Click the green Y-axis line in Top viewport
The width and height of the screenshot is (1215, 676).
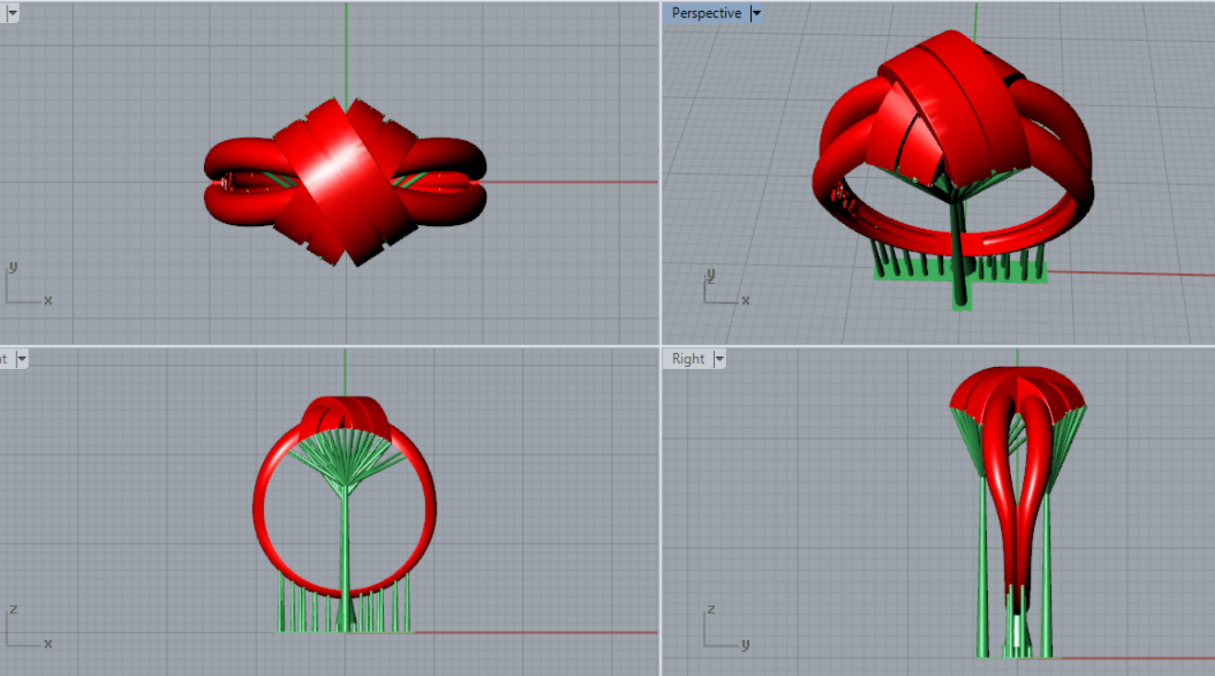click(x=346, y=46)
